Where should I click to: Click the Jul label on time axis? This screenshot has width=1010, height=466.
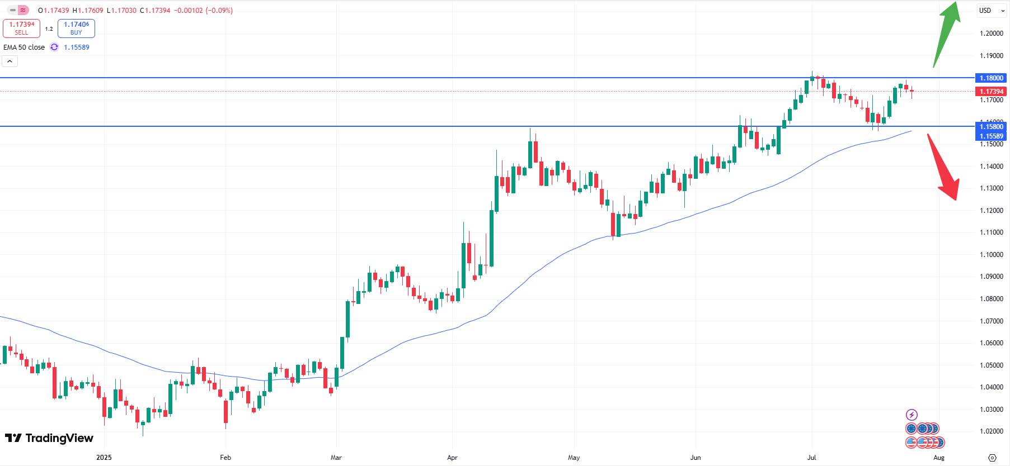811,458
